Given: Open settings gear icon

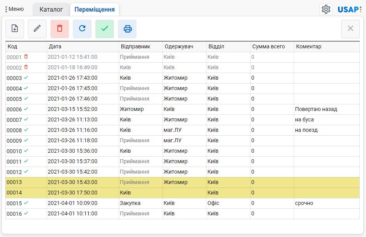Looking at the screenshot, I should click(326, 9).
